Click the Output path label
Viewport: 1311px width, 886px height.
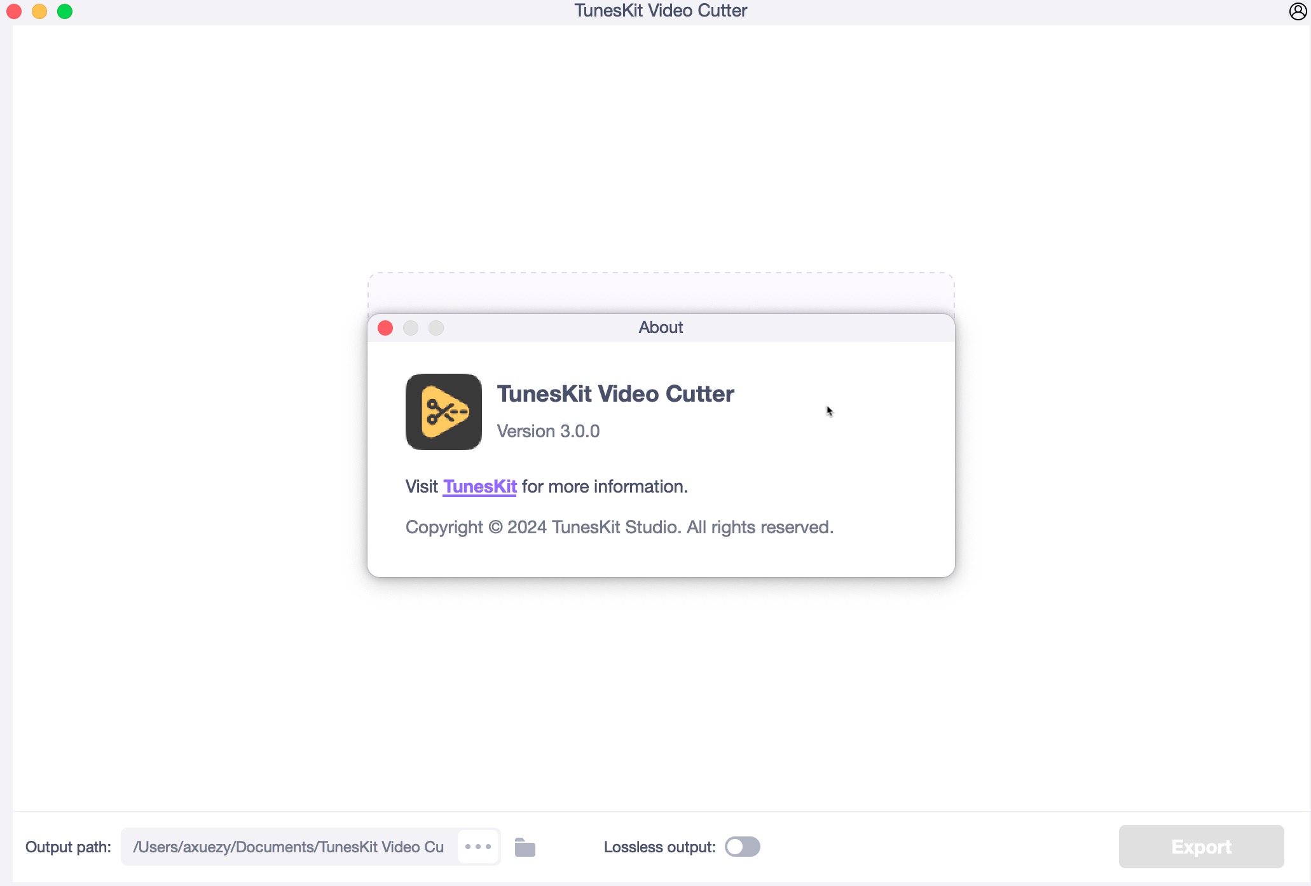coord(68,847)
